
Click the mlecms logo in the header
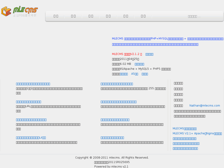[x=20, y=11]
